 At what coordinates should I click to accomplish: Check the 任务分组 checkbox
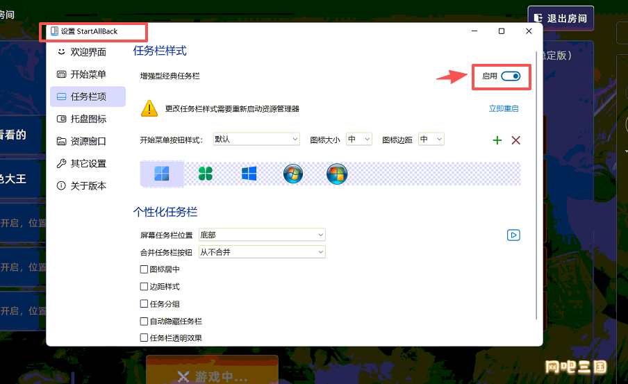[x=144, y=304]
